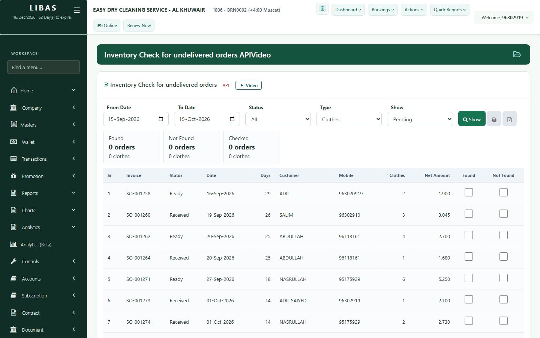Open the Dashboard top menu
540x338 pixels.
click(348, 10)
